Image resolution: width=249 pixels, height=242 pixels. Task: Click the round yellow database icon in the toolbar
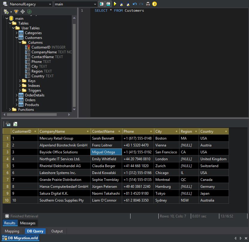154,4
